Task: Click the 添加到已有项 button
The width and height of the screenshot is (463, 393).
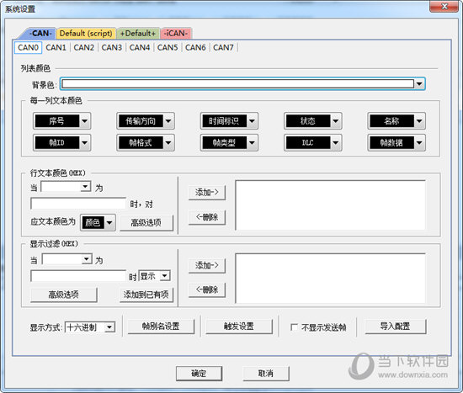Action: (x=146, y=295)
